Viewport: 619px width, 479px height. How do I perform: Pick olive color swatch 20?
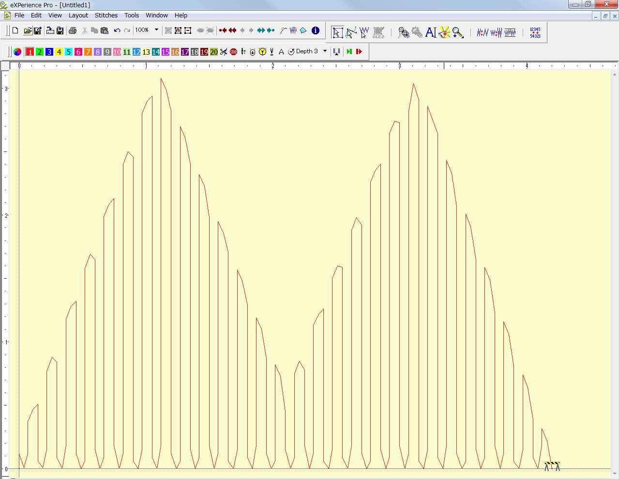coord(214,52)
